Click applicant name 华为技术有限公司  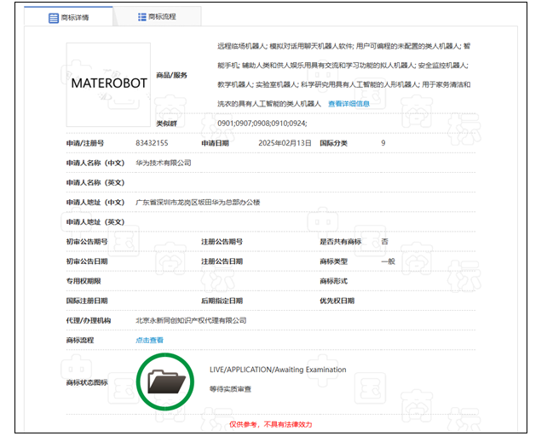coord(164,163)
